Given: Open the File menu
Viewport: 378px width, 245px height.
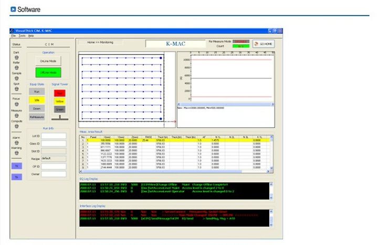Looking at the screenshot, I should click(x=14, y=36).
